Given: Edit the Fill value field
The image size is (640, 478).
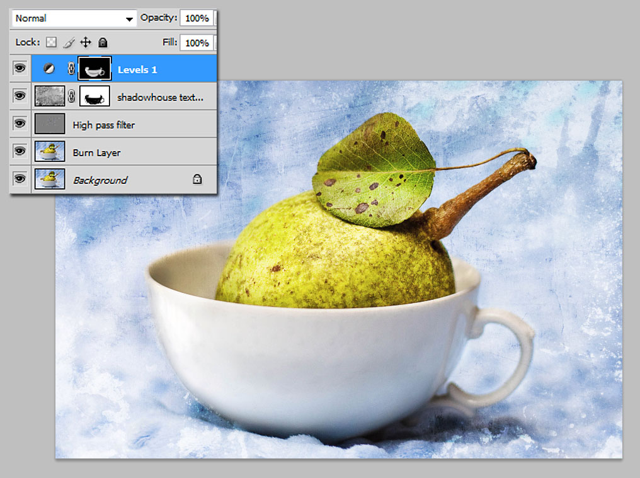Looking at the screenshot, I should click(197, 42).
